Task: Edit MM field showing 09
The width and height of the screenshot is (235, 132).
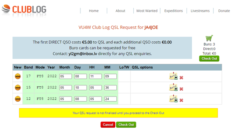Action: click(111, 76)
